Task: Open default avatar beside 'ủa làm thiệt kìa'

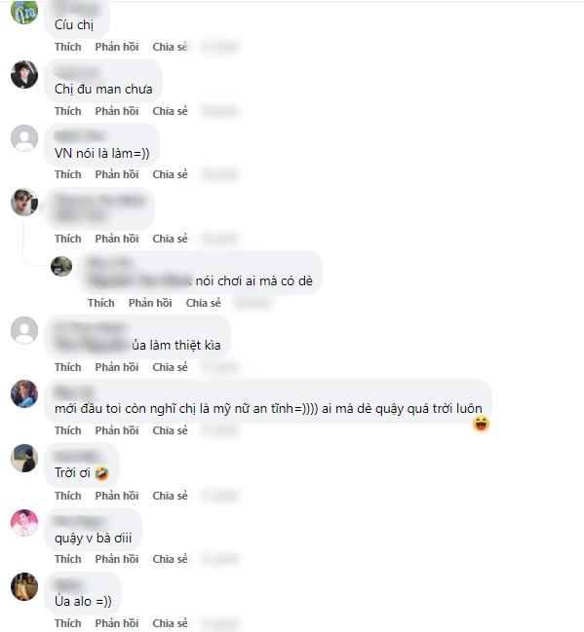Action: [x=24, y=330]
